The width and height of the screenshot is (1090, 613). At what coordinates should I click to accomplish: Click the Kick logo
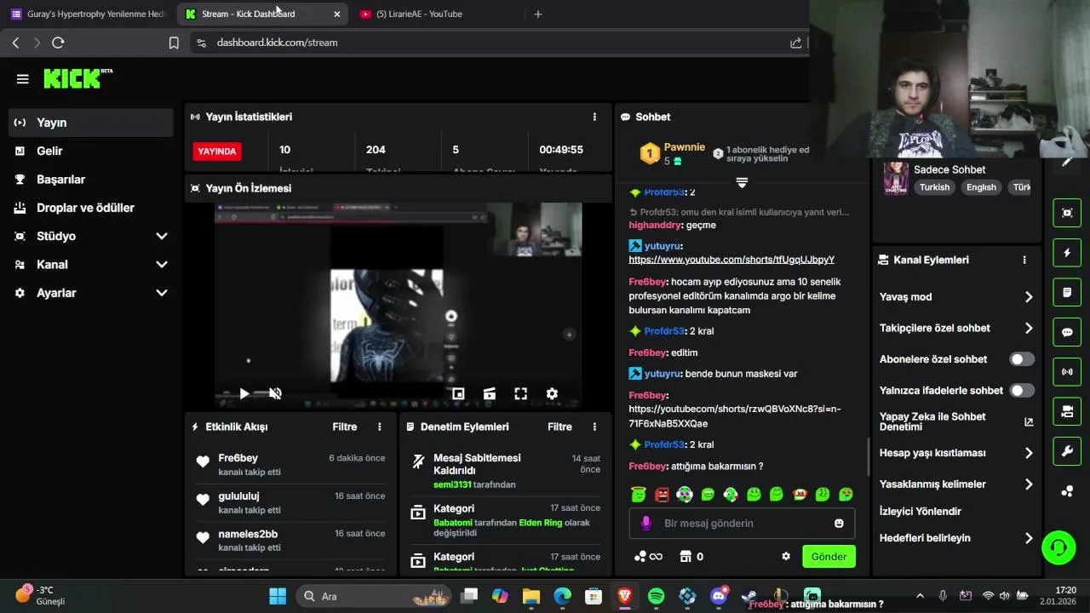click(x=77, y=78)
